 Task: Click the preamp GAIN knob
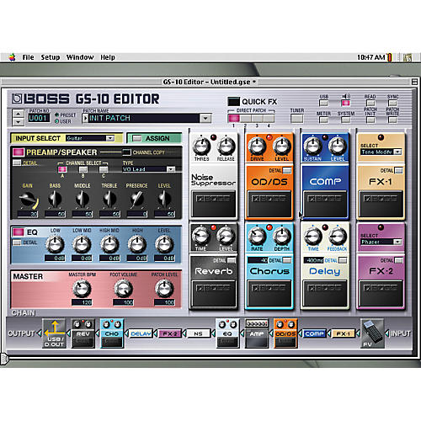28,200
